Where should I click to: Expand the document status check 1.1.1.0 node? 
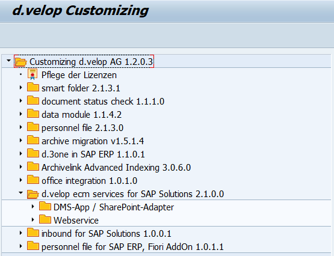[20, 101]
